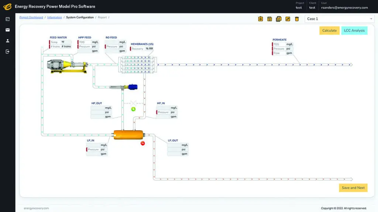Open the dashboard icon in sidebar
Viewport: 378px width, 212px height.
(x=7, y=19)
